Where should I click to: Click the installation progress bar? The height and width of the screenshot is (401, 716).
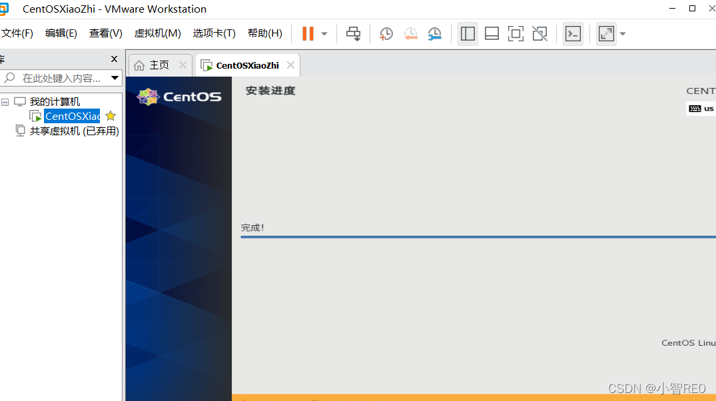(478, 237)
